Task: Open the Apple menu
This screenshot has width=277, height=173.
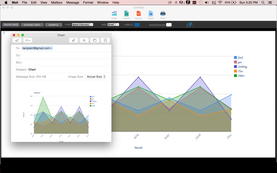Action: point(6,2)
